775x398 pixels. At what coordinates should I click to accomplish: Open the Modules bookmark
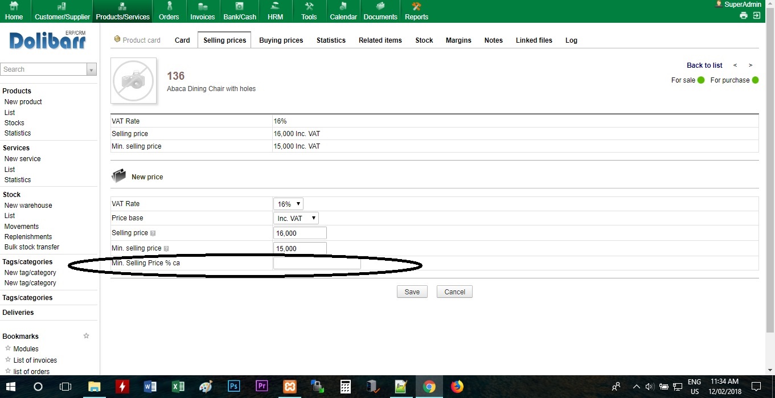point(26,349)
